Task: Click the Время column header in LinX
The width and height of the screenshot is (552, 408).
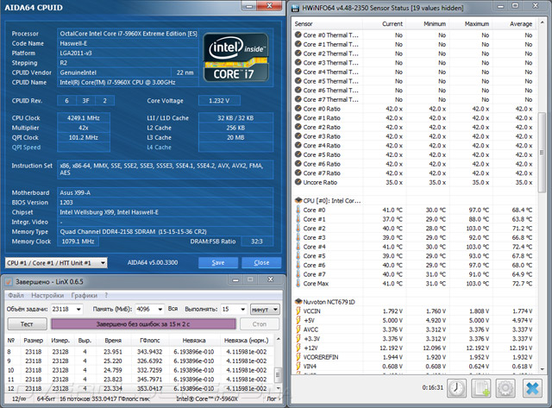Action: click(113, 341)
